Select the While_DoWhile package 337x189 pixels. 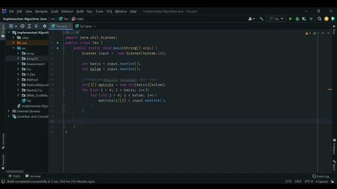pyautogui.click(x=37, y=96)
